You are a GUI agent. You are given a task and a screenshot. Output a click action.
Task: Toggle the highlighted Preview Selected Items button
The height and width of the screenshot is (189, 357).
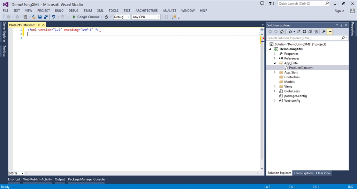pos(329,32)
